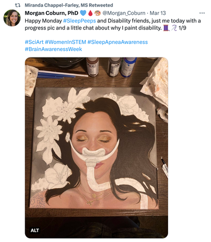Click the retweet arrows icon
The height and width of the screenshot is (242, 211).
click(x=18, y=5)
